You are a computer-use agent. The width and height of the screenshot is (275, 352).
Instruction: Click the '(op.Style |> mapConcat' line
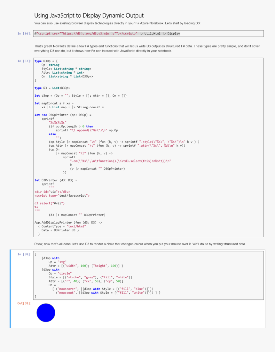pos(124,142)
